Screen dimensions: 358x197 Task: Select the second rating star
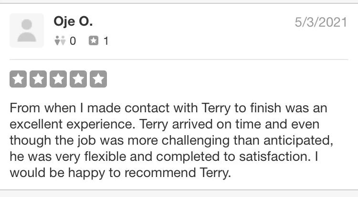click(38, 79)
